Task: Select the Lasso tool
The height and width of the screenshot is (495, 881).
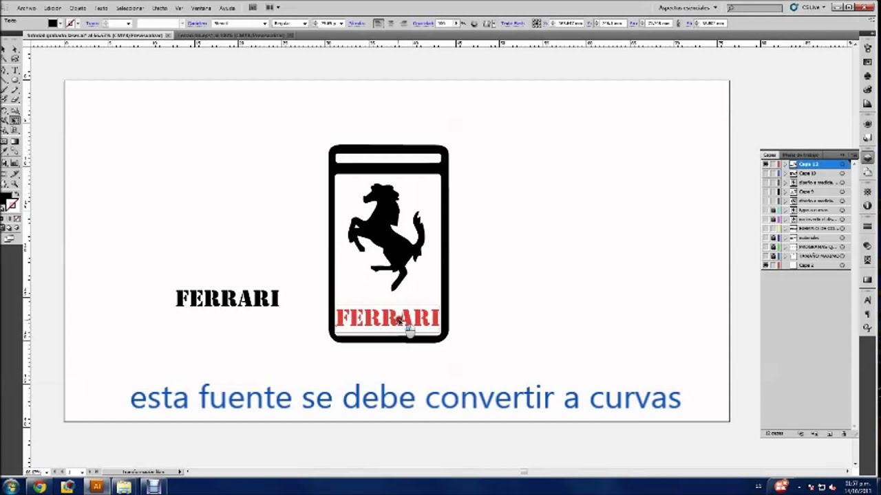Action: pyautogui.click(x=14, y=59)
